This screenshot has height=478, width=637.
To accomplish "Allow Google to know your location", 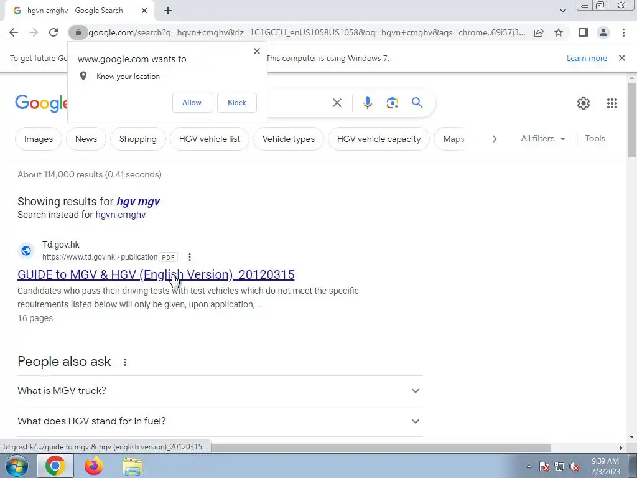I will [192, 103].
